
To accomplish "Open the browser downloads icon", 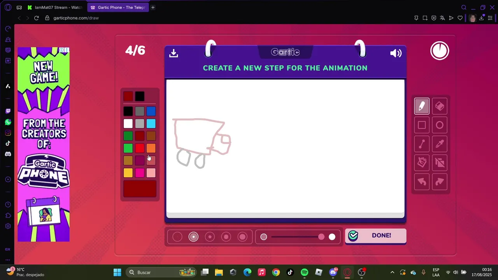I will click(x=482, y=18).
